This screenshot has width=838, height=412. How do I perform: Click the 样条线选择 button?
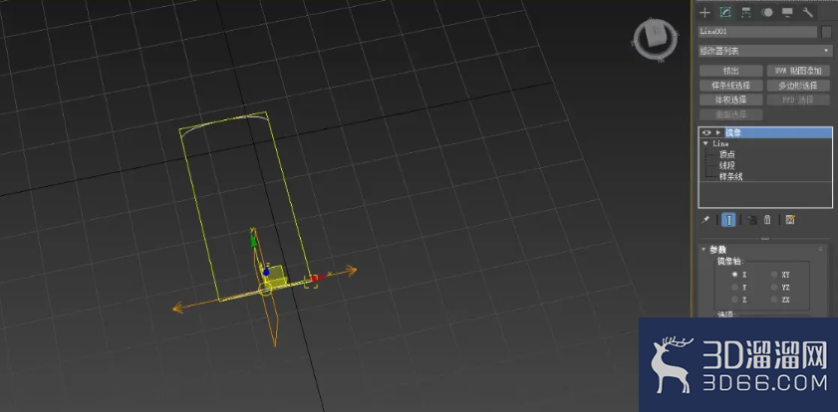click(730, 86)
